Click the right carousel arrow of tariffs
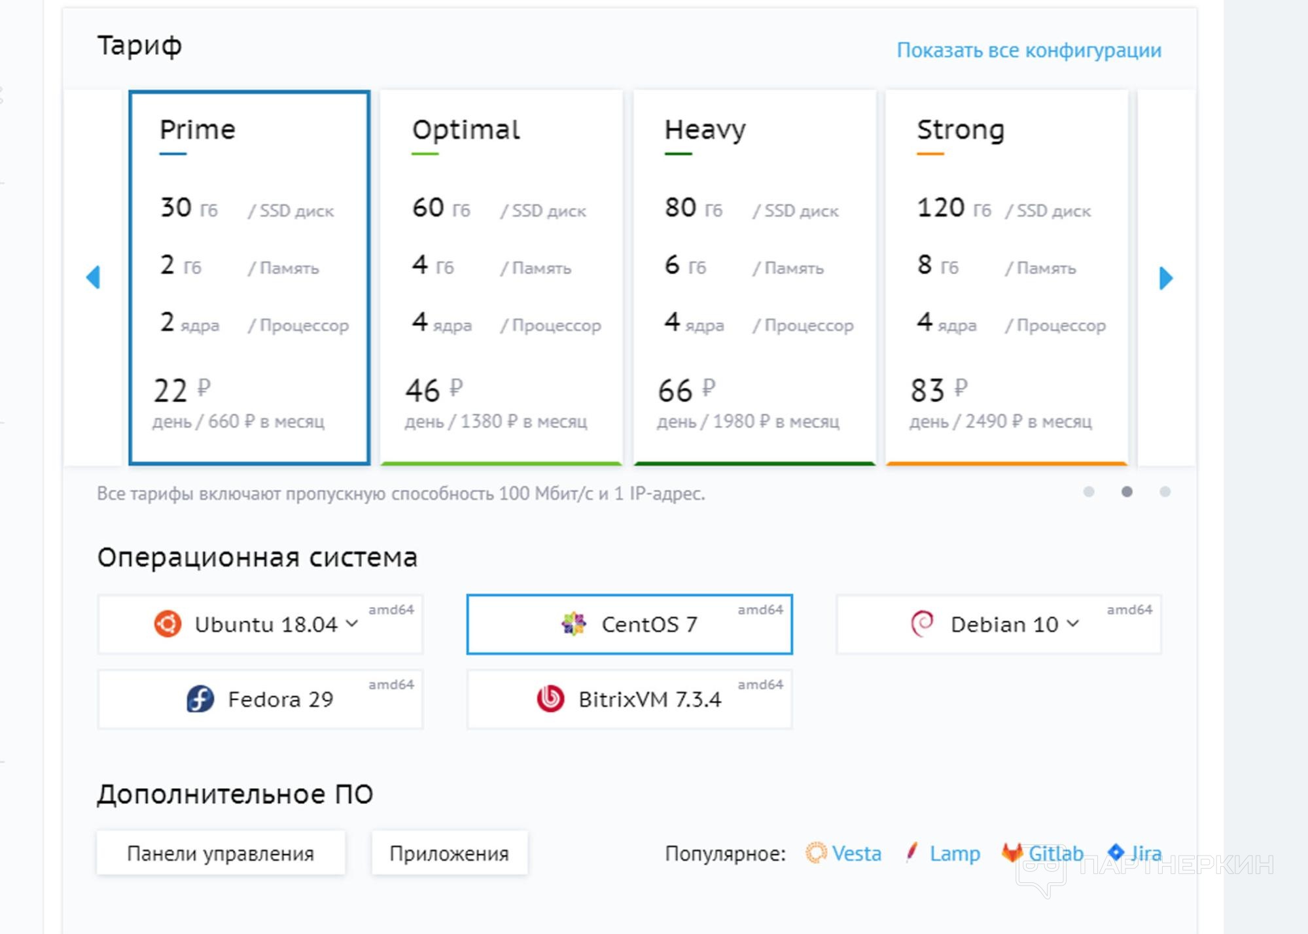The width and height of the screenshot is (1308, 934). pyautogui.click(x=1165, y=278)
